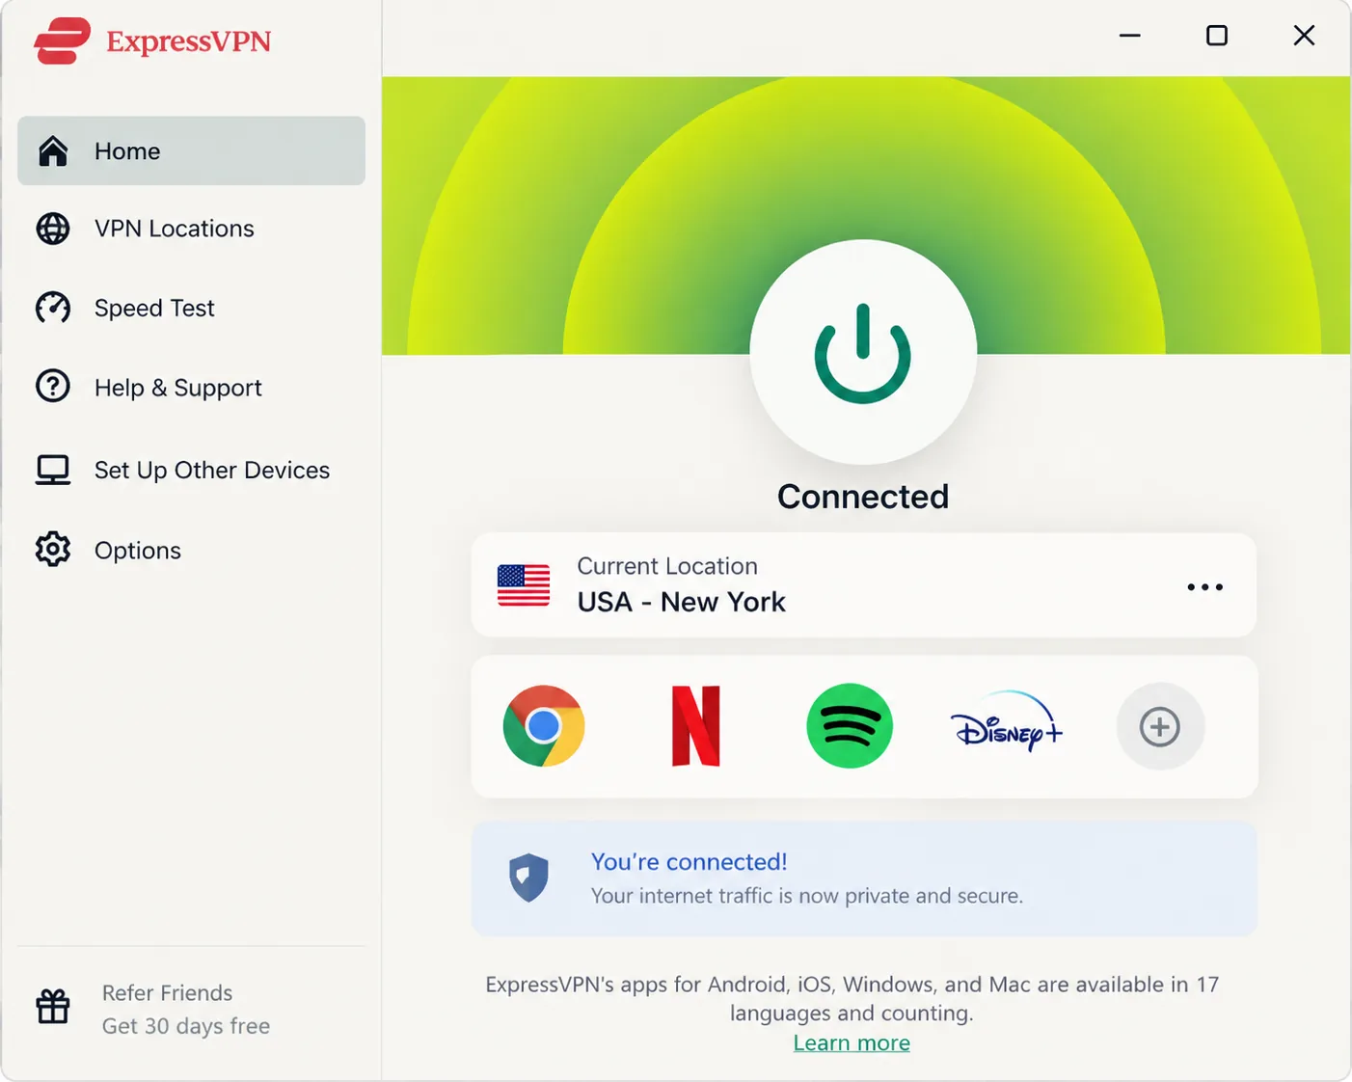Click the Refer Friends Get 30 days free text

[186, 1009]
